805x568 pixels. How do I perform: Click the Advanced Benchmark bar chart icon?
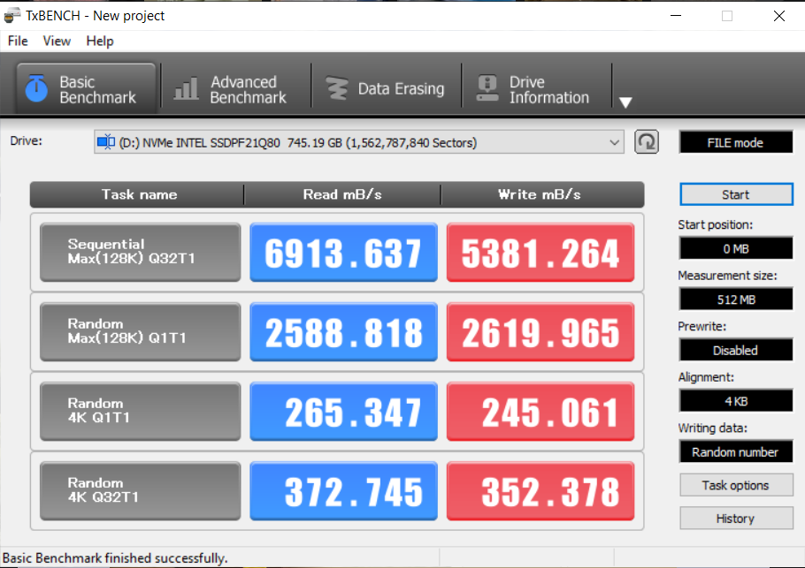pos(186,89)
